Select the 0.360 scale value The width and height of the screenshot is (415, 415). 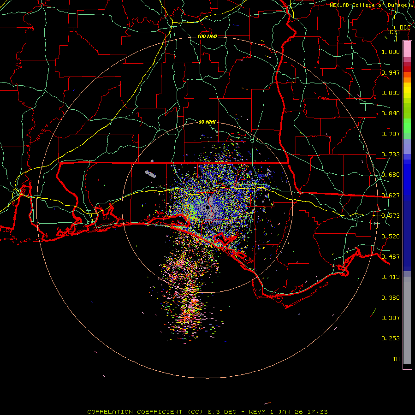click(391, 297)
